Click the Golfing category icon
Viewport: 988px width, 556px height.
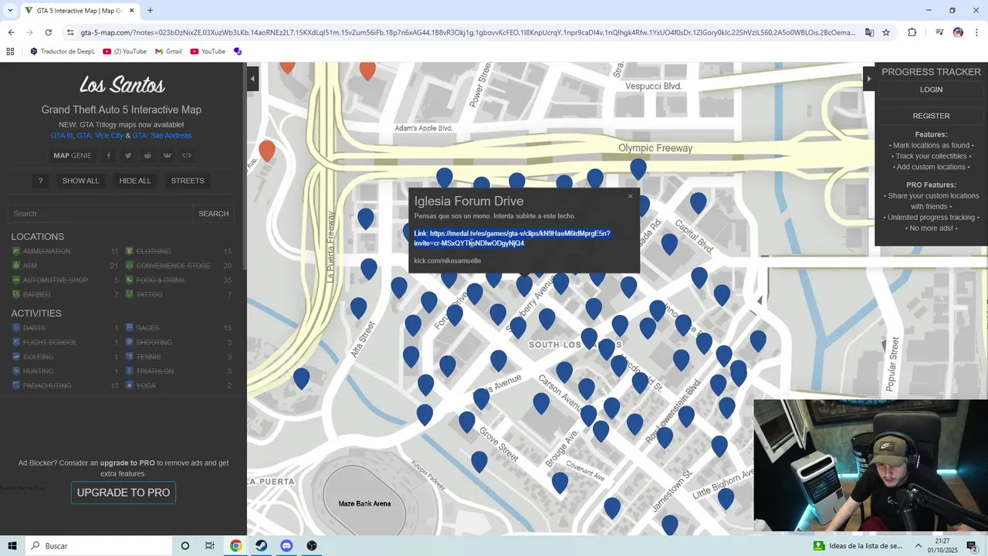[16, 357]
